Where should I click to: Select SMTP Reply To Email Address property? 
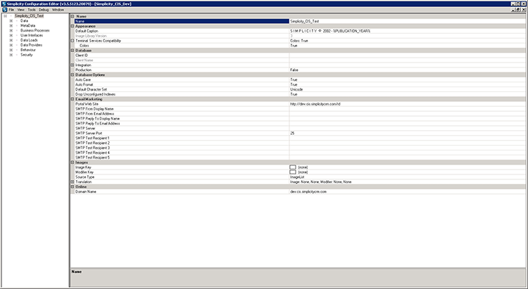(x=182, y=124)
